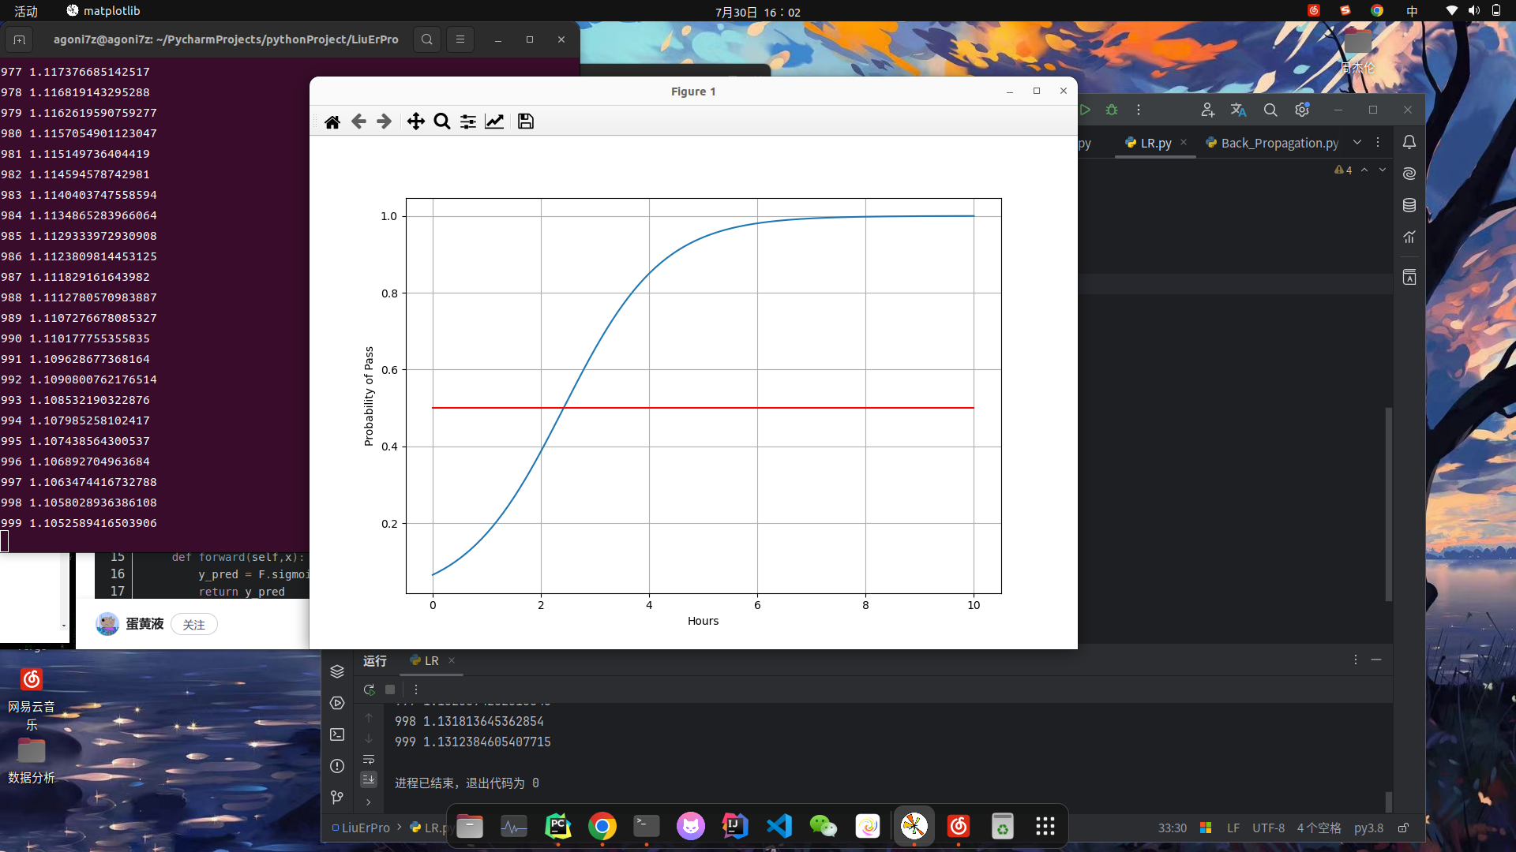Toggle file read-only lock icon
Image resolution: width=1516 pixels, height=852 pixels.
(x=1403, y=828)
